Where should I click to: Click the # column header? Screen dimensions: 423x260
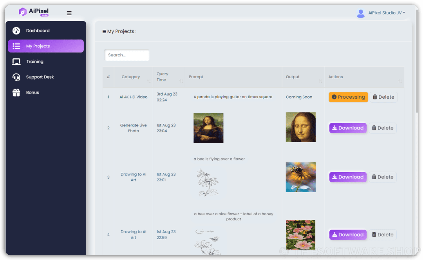point(108,77)
